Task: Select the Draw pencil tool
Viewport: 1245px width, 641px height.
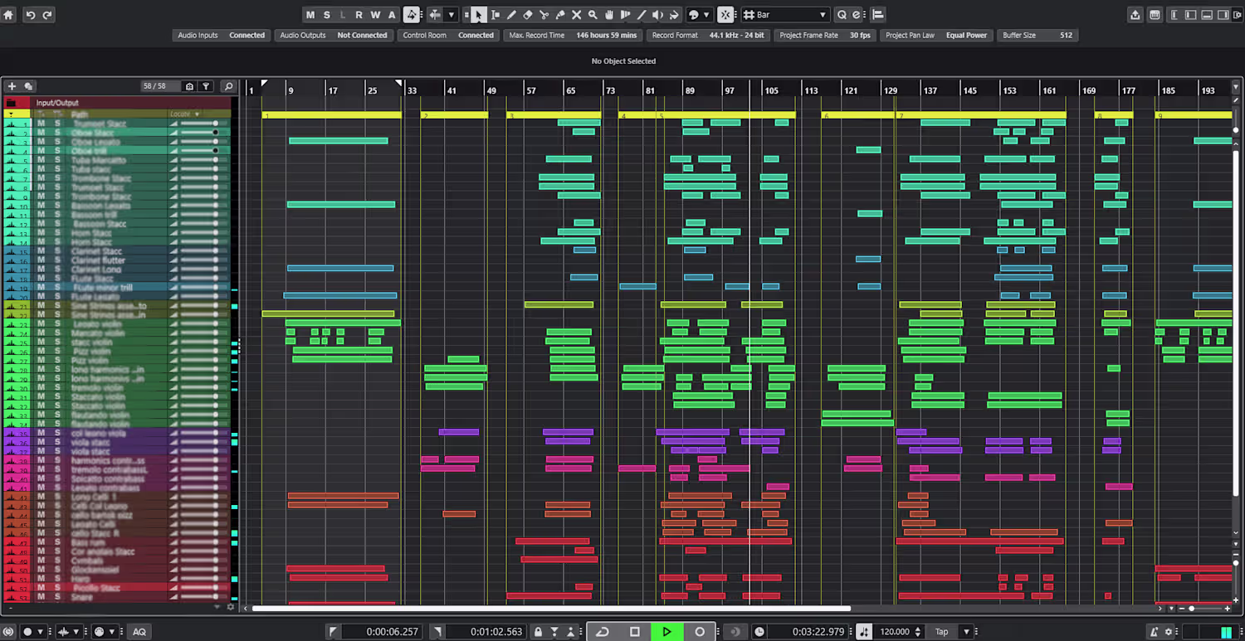Action: 511,15
